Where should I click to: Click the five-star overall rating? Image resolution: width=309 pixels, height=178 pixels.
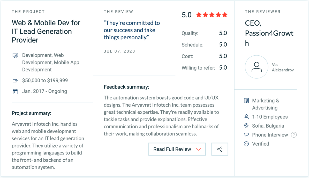tap(212, 15)
